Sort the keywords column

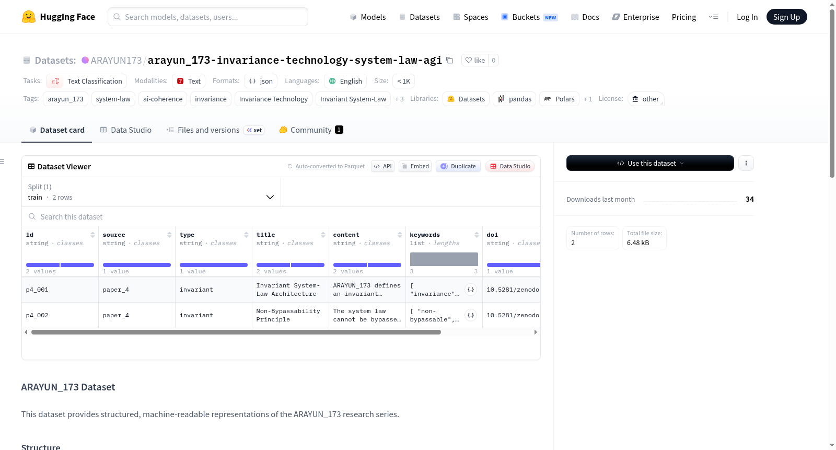click(x=477, y=235)
